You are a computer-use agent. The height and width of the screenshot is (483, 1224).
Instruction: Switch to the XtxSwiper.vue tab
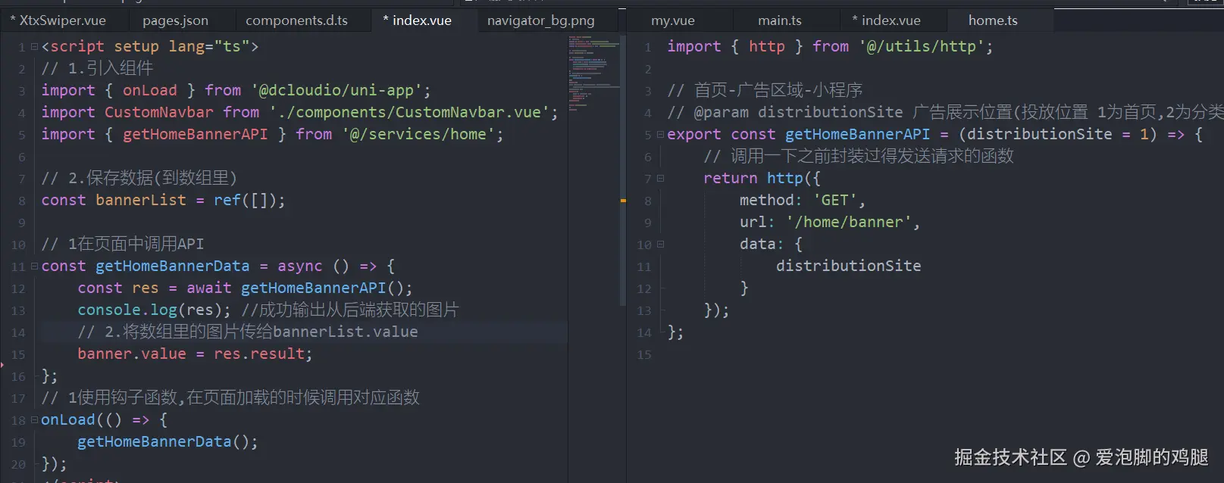58,20
